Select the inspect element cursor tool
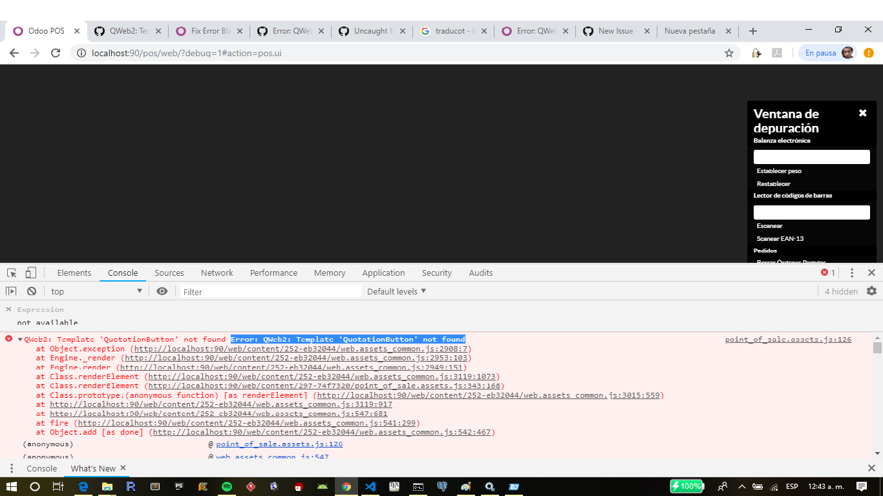The width and height of the screenshot is (883, 496). (11, 273)
